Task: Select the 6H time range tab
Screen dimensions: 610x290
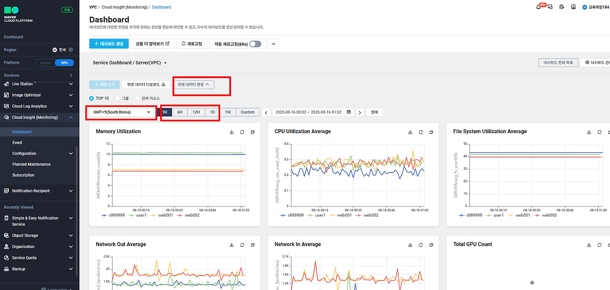Action: pos(180,112)
